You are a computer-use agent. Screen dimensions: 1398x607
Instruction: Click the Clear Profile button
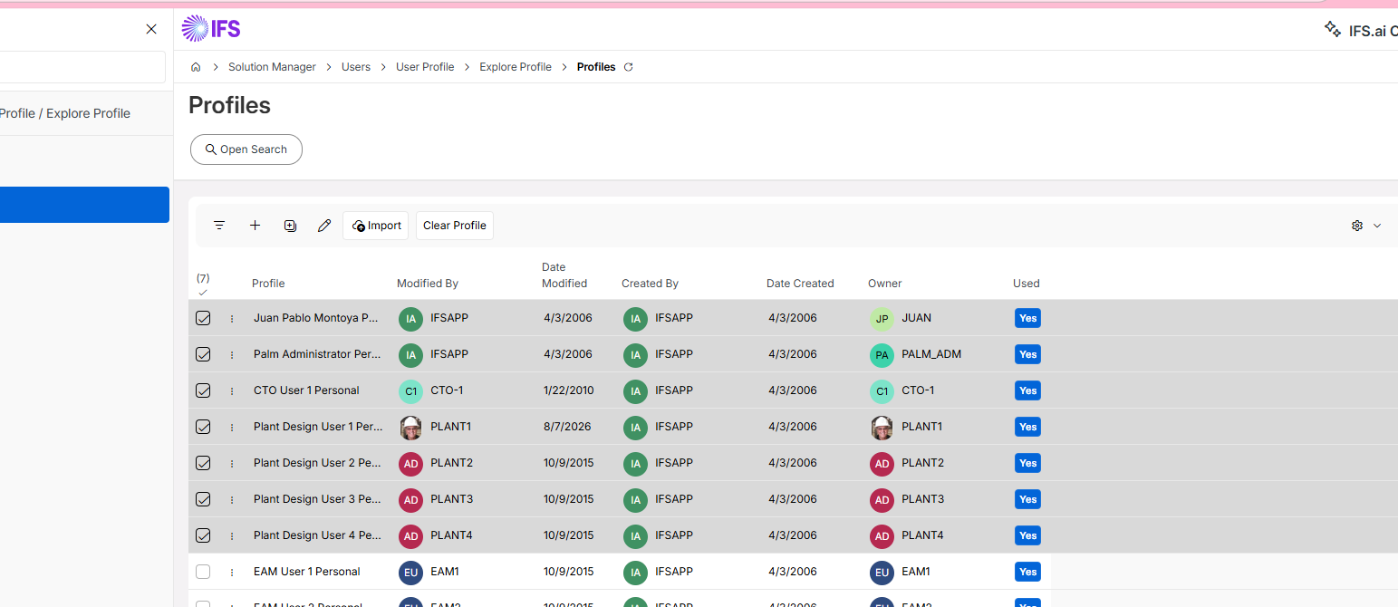click(455, 226)
